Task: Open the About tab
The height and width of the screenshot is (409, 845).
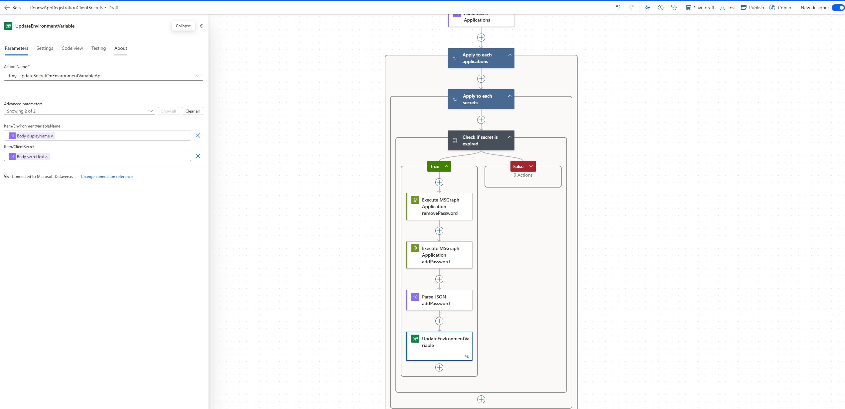Action: [121, 48]
